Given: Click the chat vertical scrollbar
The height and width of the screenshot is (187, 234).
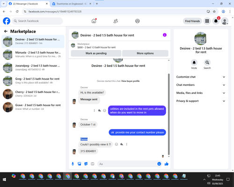Looking at the screenshot, I should [x=168, y=114].
